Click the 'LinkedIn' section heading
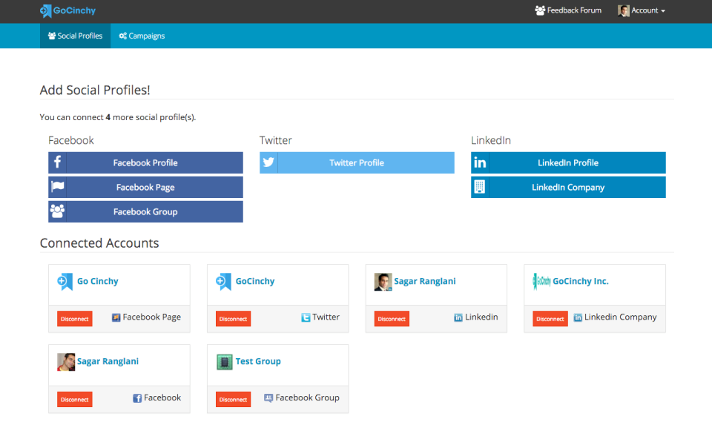The height and width of the screenshot is (445, 712). tap(491, 140)
